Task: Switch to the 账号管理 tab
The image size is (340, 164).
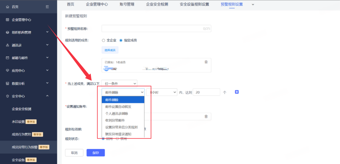Action: click(x=127, y=4)
